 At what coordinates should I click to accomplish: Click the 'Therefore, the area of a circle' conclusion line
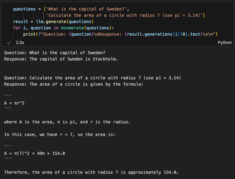(91, 172)
